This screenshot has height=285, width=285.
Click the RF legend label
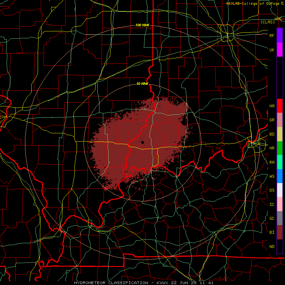click(x=272, y=35)
